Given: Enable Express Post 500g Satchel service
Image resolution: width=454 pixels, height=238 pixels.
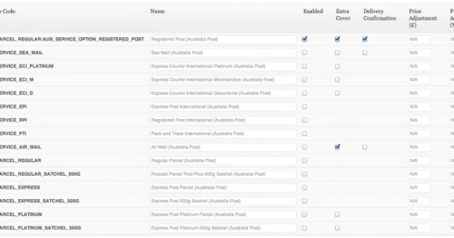Looking at the screenshot, I should (x=305, y=201).
